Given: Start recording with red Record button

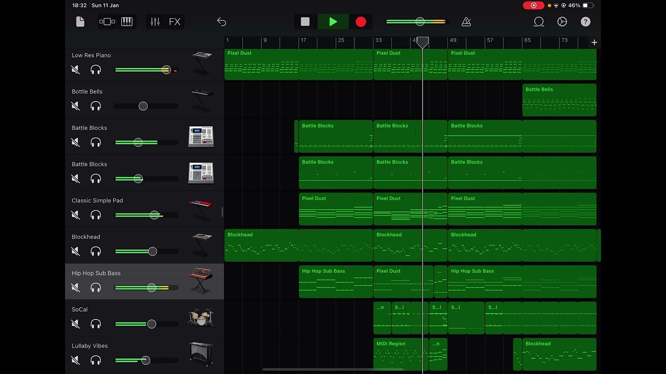Looking at the screenshot, I should pyautogui.click(x=361, y=22).
